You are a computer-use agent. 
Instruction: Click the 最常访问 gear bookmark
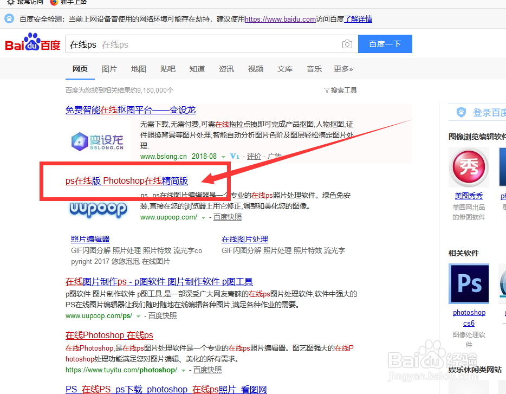[x=11, y=2]
